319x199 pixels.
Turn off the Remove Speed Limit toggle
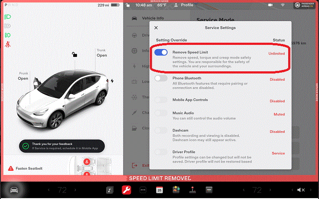click(x=161, y=52)
